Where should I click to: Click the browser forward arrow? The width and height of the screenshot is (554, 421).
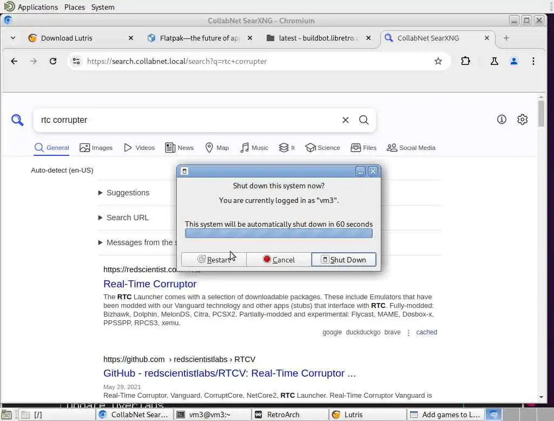(x=34, y=61)
